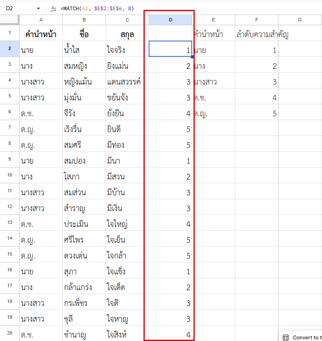Select column D header

point(170,20)
